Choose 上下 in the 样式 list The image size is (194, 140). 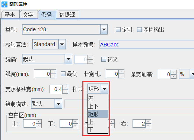click(x=98, y=106)
